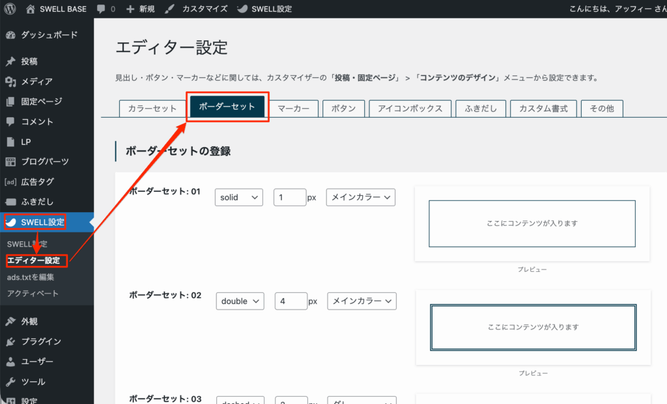Switch to the カラーセット tab
The height and width of the screenshot is (404, 667).
(x=152, y=109)
